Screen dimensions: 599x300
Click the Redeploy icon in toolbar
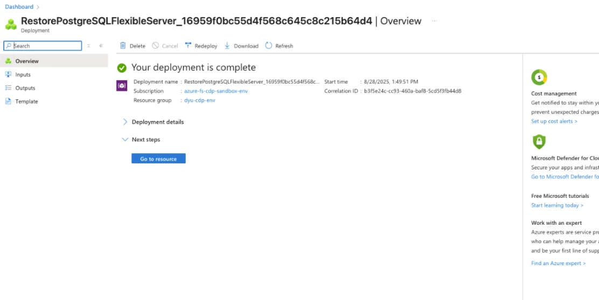[188, 46]
